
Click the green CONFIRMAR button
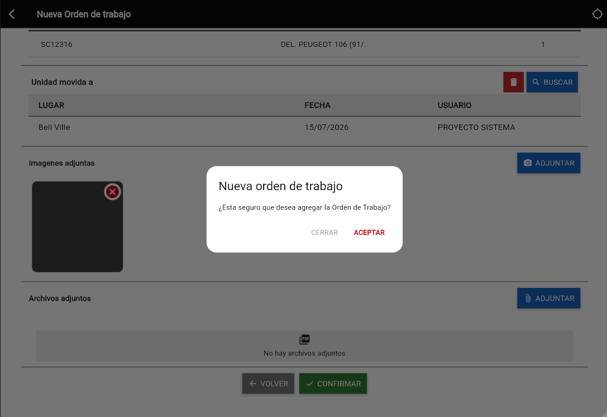(x=333, y=384)
